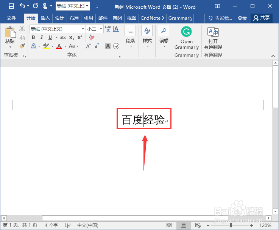Toggle character shading A icon
Viewport: 279px width, 230px height.
[108, 46]
